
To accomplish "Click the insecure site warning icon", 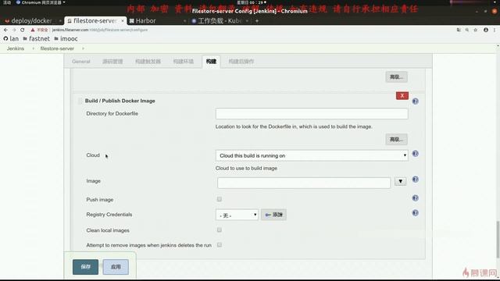I will coord(33,30).
